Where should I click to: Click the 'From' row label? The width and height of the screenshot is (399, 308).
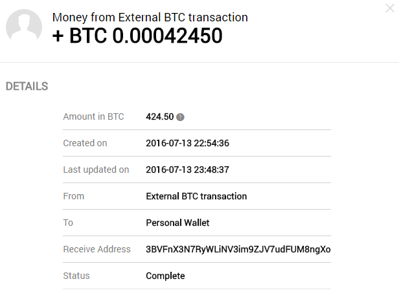[x=73, y=196]
